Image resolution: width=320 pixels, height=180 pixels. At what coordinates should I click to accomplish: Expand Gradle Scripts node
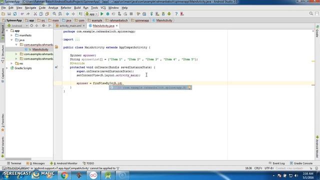(7, 68)
